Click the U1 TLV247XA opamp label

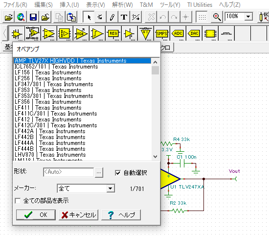point(187,187)
